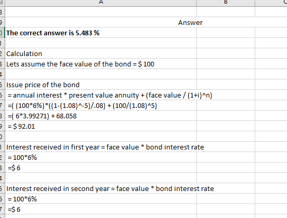Image resolution: width=287 pixels, height=218 pixels.
Task: Click the row header next to 'Calculation'
Action: coord(2,53)
